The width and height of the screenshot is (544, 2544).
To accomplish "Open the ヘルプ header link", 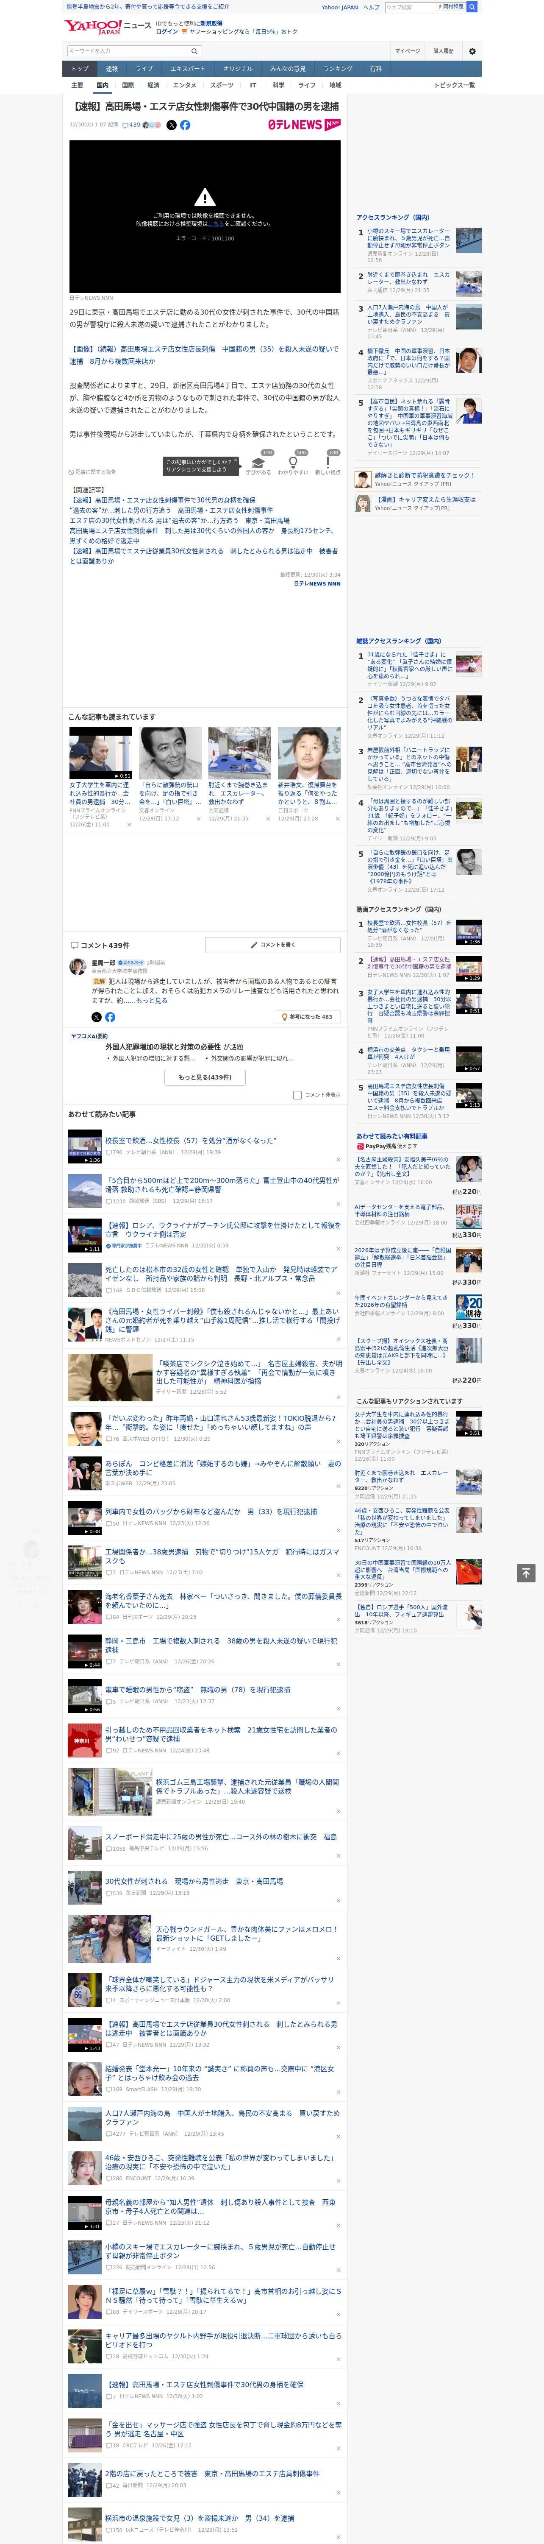I will tap(371, 7).
